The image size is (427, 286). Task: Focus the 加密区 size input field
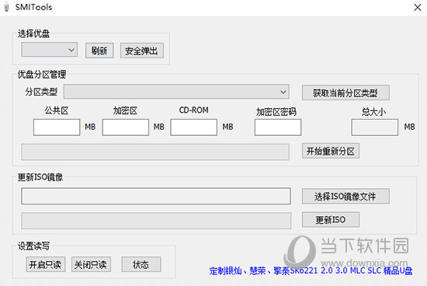(126, 127)
